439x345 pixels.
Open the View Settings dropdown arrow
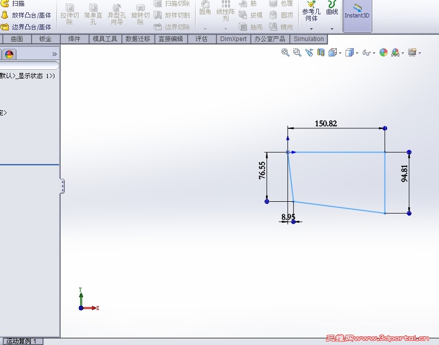419,53
